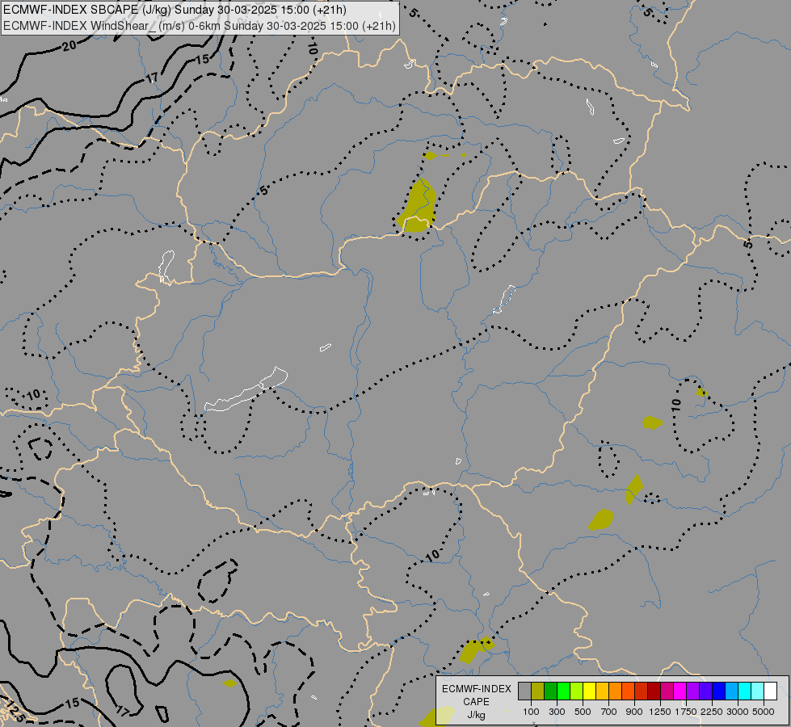Select the red swatch right of 900
The width and height of the screenshot is (791, 727).
(642, 691)
